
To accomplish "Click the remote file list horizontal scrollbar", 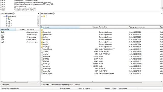I will coord(92,82).
